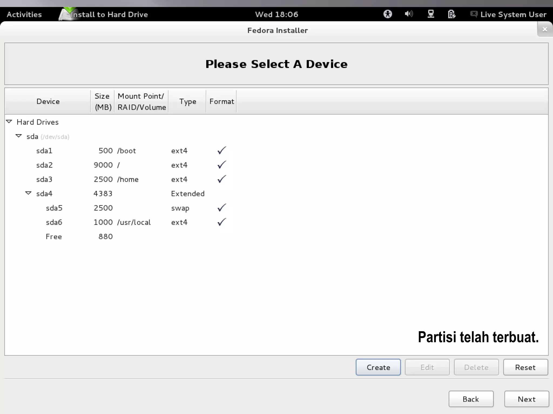The image size is (553, 414).
Task: Click the Next button
Action: pyautogui.click(x=526, y=399)
